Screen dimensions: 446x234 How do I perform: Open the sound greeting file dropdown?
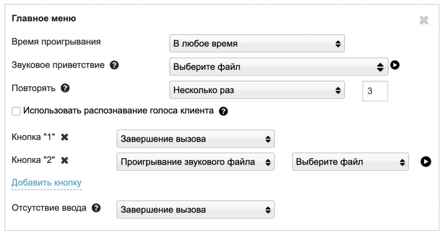278,67
